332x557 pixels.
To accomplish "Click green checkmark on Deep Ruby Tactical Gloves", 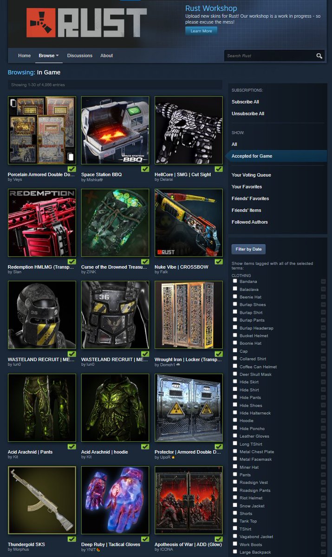I will (145, 538).
